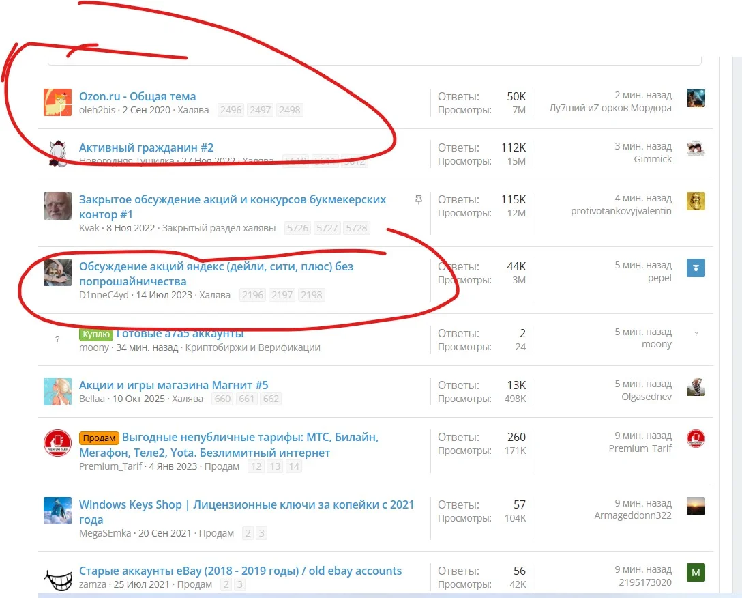
Task: Open author profile zamza
Action: point(92,584)
